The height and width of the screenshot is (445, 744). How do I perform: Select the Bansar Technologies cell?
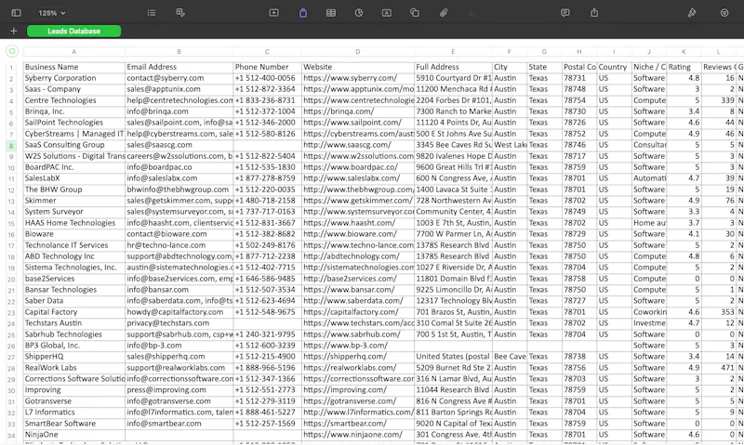[x=74, y=290]
